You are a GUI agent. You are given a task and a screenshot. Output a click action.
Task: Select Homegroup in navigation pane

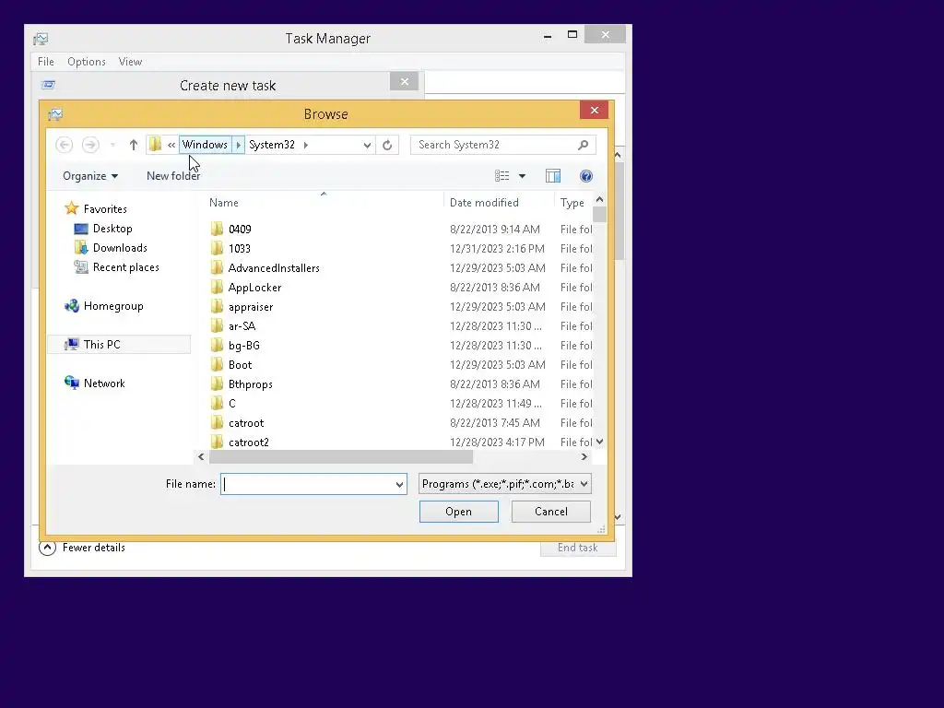point(113,306)
